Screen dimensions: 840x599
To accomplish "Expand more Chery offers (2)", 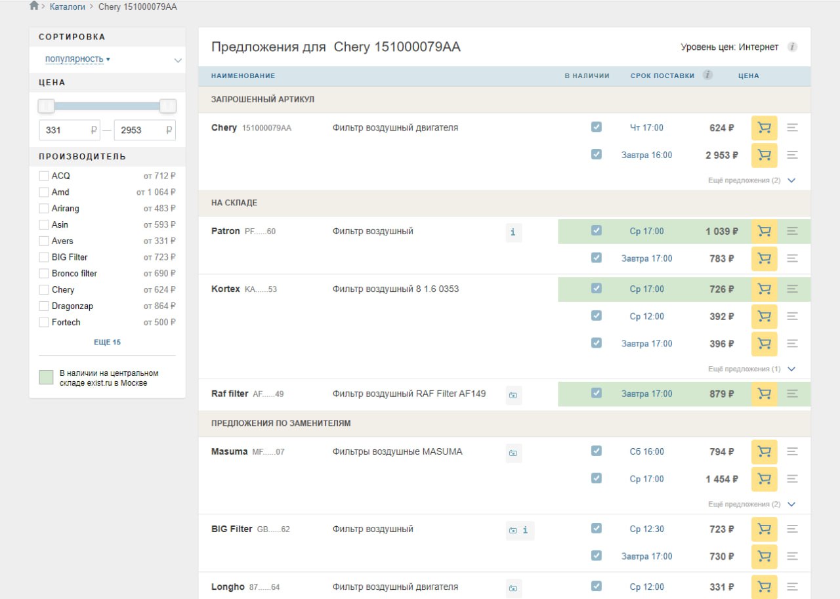I will [751, 180].
